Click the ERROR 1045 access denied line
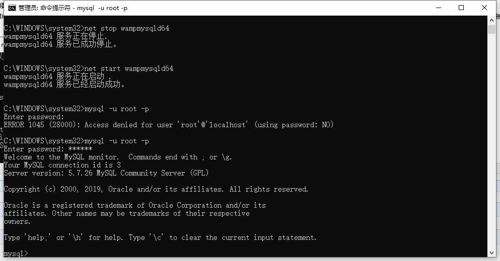The height and width of the screenshot is (261, 500). [169, 125]
